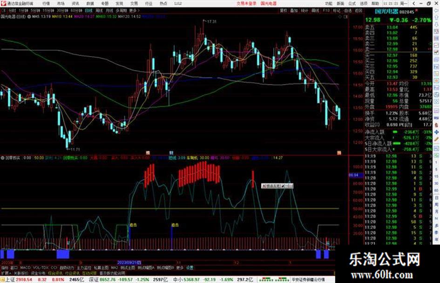Click the 画线 drawing button
This screenshot has width=440, height=283.
(315, 10)
